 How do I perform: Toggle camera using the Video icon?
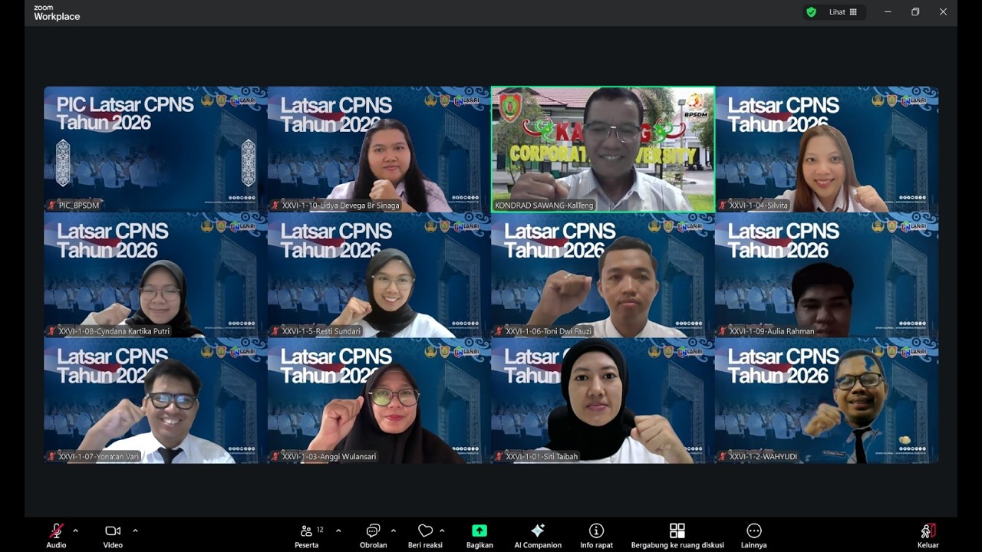113,531
